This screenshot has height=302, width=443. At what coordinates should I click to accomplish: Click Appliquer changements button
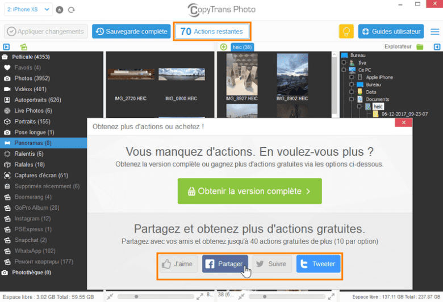46,31
